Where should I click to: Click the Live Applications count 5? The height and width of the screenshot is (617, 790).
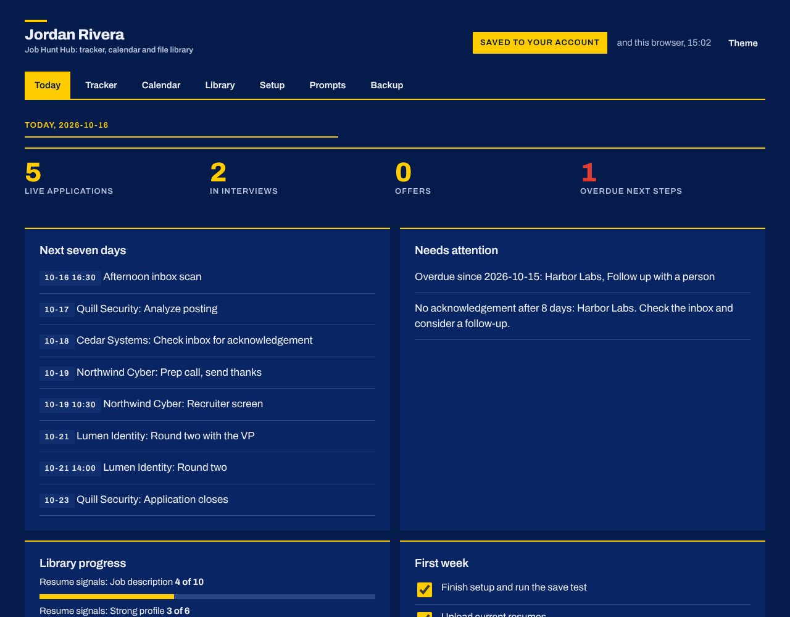[x=33, y=173]
